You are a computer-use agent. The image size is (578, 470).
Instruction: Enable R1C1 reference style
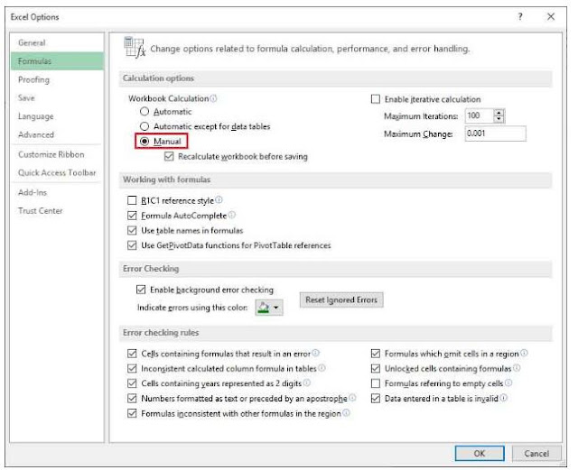coord(132,200)
